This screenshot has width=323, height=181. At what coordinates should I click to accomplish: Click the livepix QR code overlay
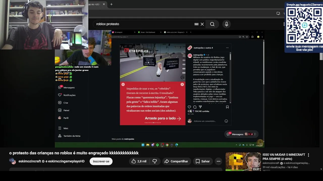[x=304, y=25]
